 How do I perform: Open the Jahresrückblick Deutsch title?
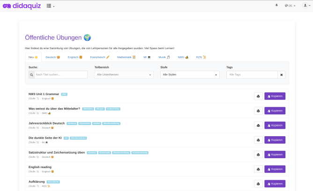coord(46,123)
